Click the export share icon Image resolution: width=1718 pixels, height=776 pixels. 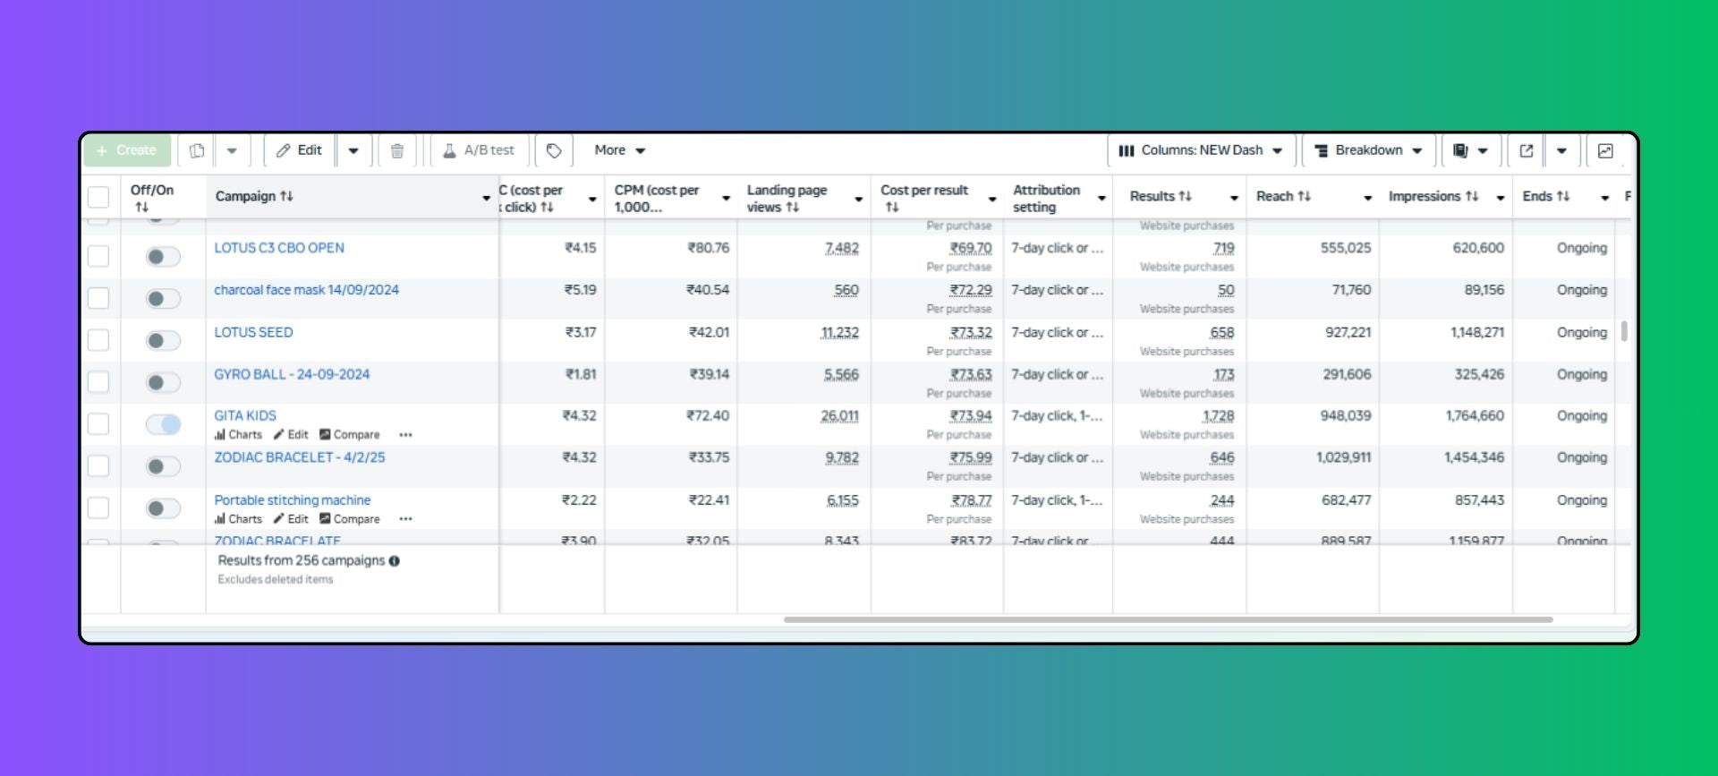click(1527, 150)
